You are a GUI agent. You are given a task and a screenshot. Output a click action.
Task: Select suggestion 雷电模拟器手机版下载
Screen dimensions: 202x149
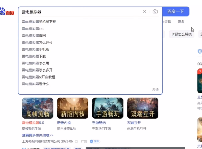pyautogui.click(x=39, y=22)
